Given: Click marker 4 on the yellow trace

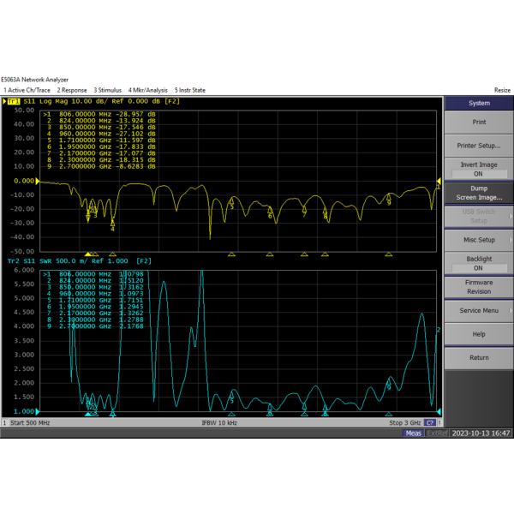Looking at the screenshot, I should (112, 228).
